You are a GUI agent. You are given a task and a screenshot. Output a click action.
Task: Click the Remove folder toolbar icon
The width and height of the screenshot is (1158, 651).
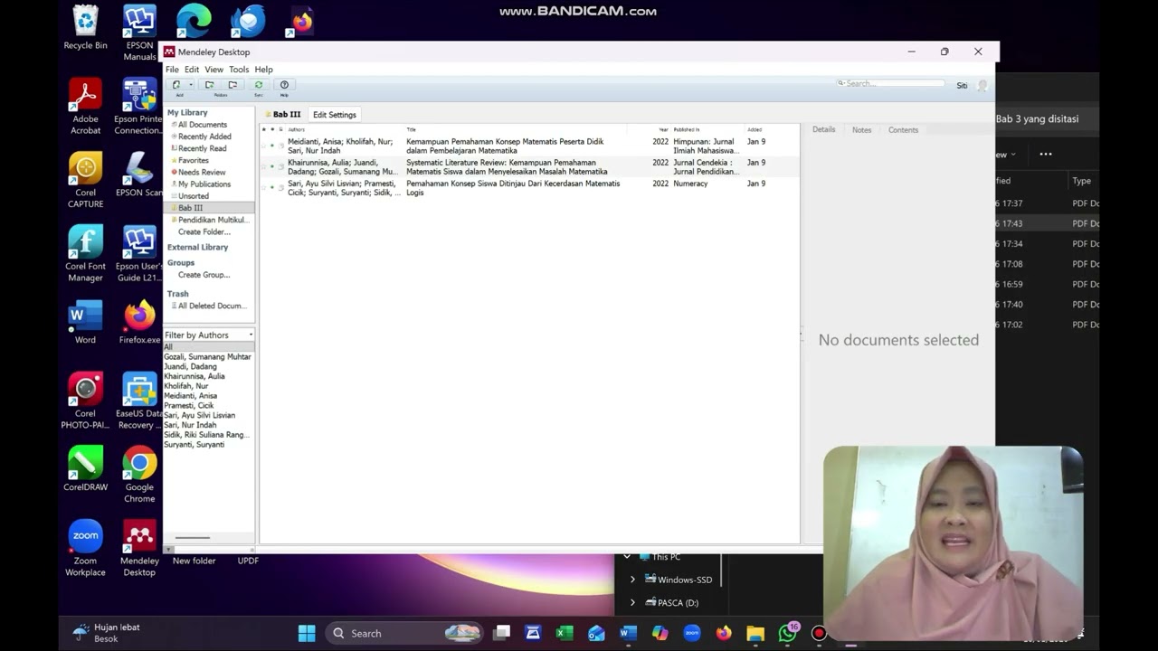pyautogui.click(x=233, y=85)
